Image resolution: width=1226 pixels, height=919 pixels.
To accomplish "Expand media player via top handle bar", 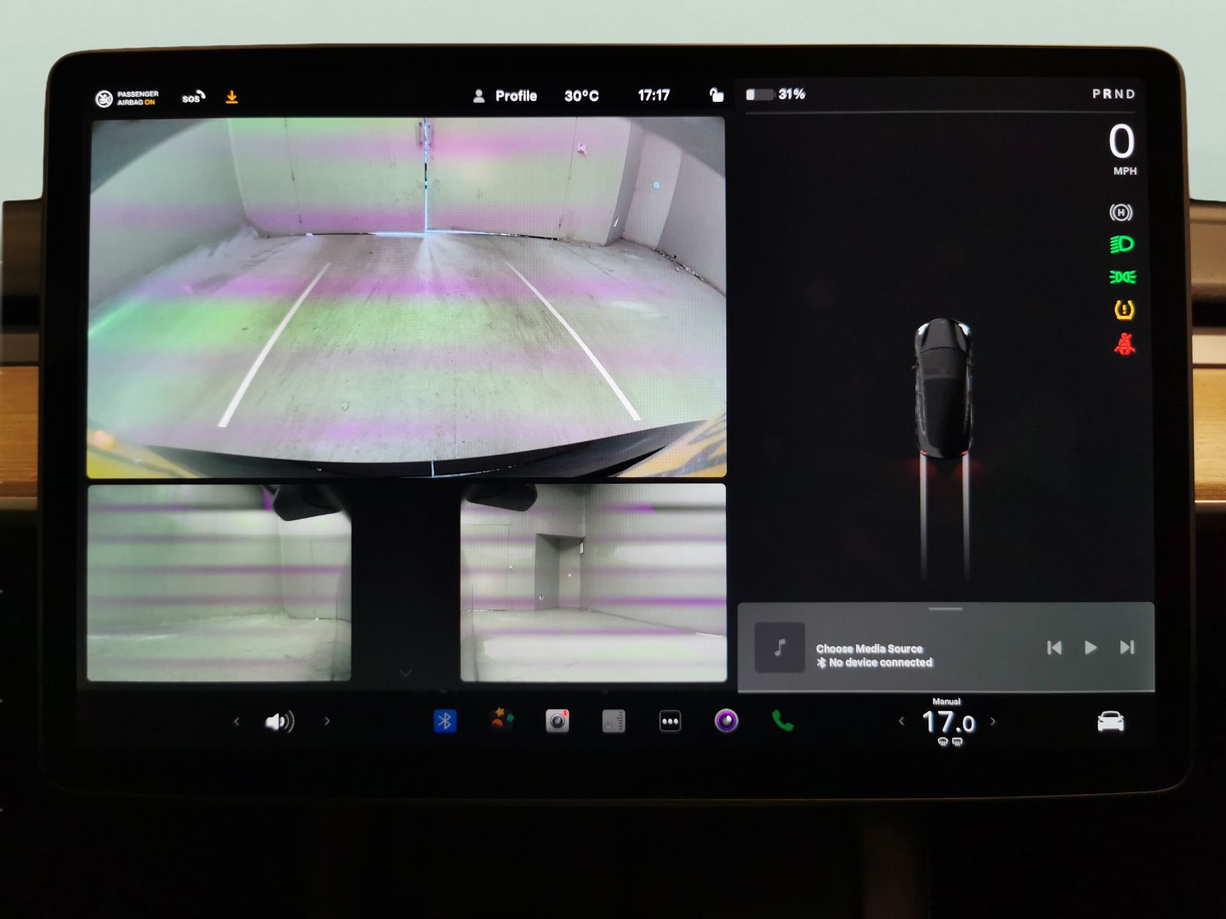I will 945,609.
